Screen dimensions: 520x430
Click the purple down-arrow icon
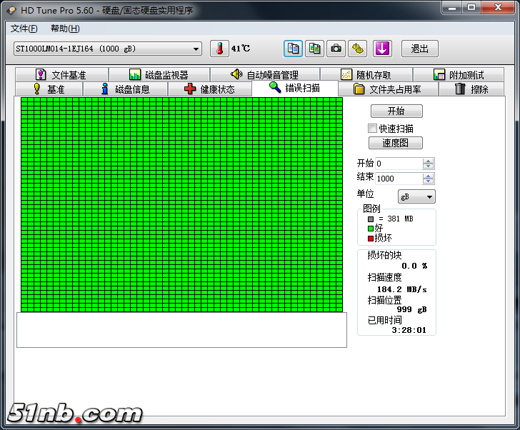(383, 49)
